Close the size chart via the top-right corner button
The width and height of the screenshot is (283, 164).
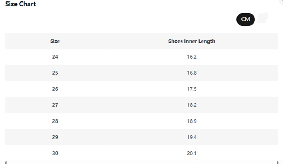pos(281,1)
